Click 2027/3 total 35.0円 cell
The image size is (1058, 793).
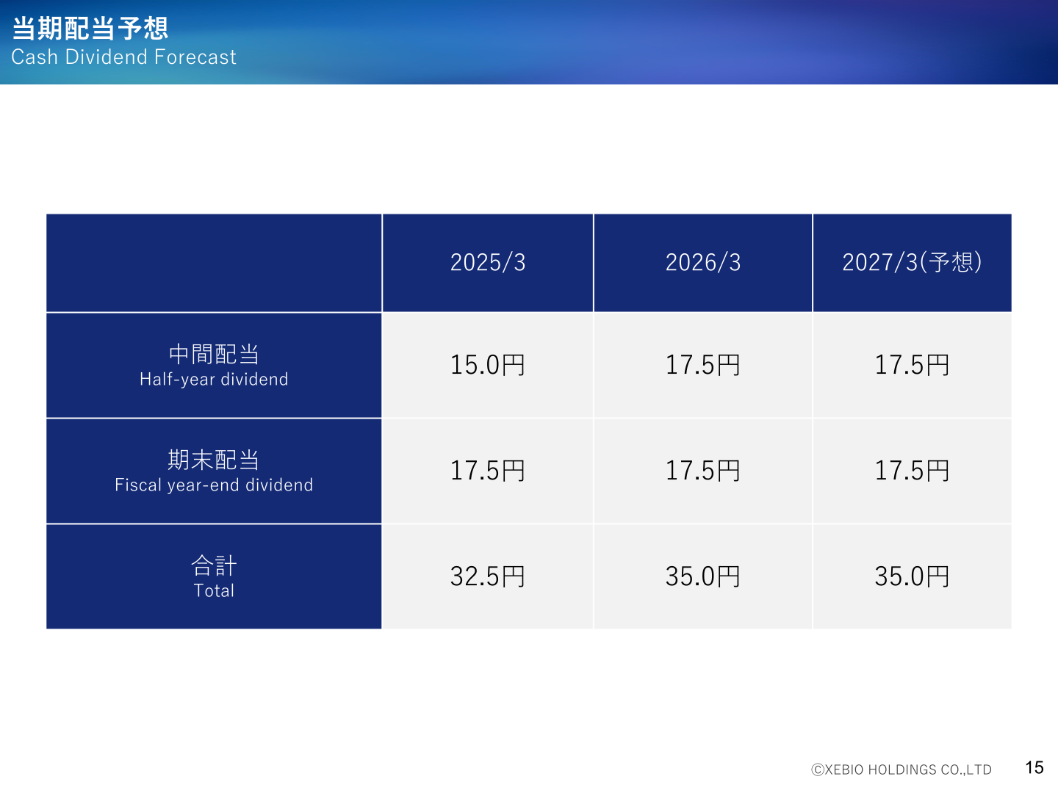912,577
